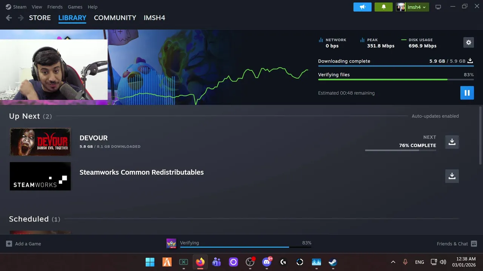This screenshot has height=271, width=483.
Task: Click DISK USAGE 696.9 Mbps stat
Action: [419, 43]
